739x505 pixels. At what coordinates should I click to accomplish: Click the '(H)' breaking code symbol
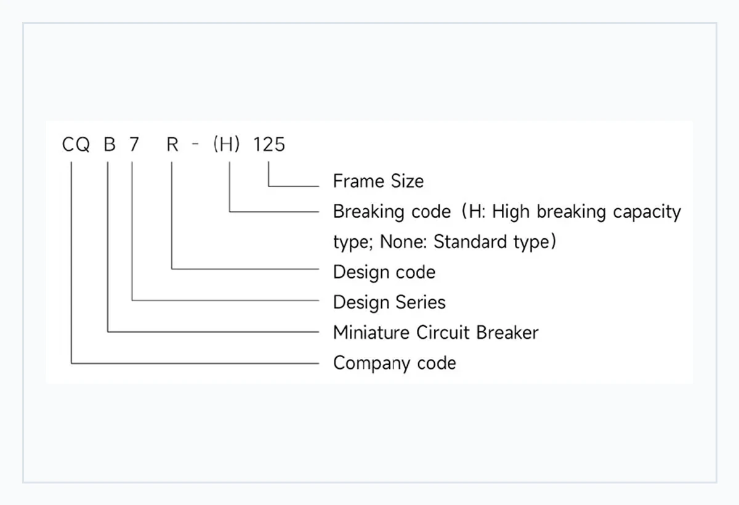click(x=226, y=145)
